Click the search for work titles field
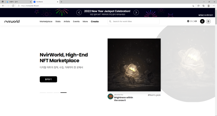 pyautogui.click(x=134, y=22)
